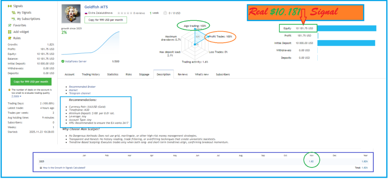Click the 'Avg holding time' 9 minutes value
Image resolution: width=388 pixels, height=179 pixels.
coord(48,118)
